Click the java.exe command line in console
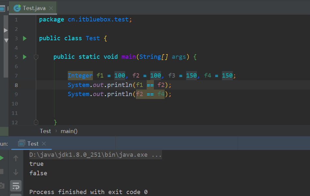Screen dimensions: 310x196 tap(95, 155)
